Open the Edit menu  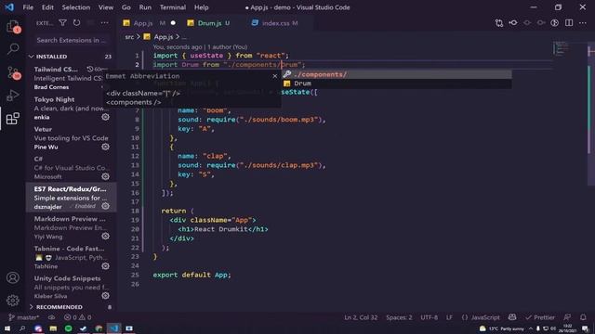(x=47, y=7)
